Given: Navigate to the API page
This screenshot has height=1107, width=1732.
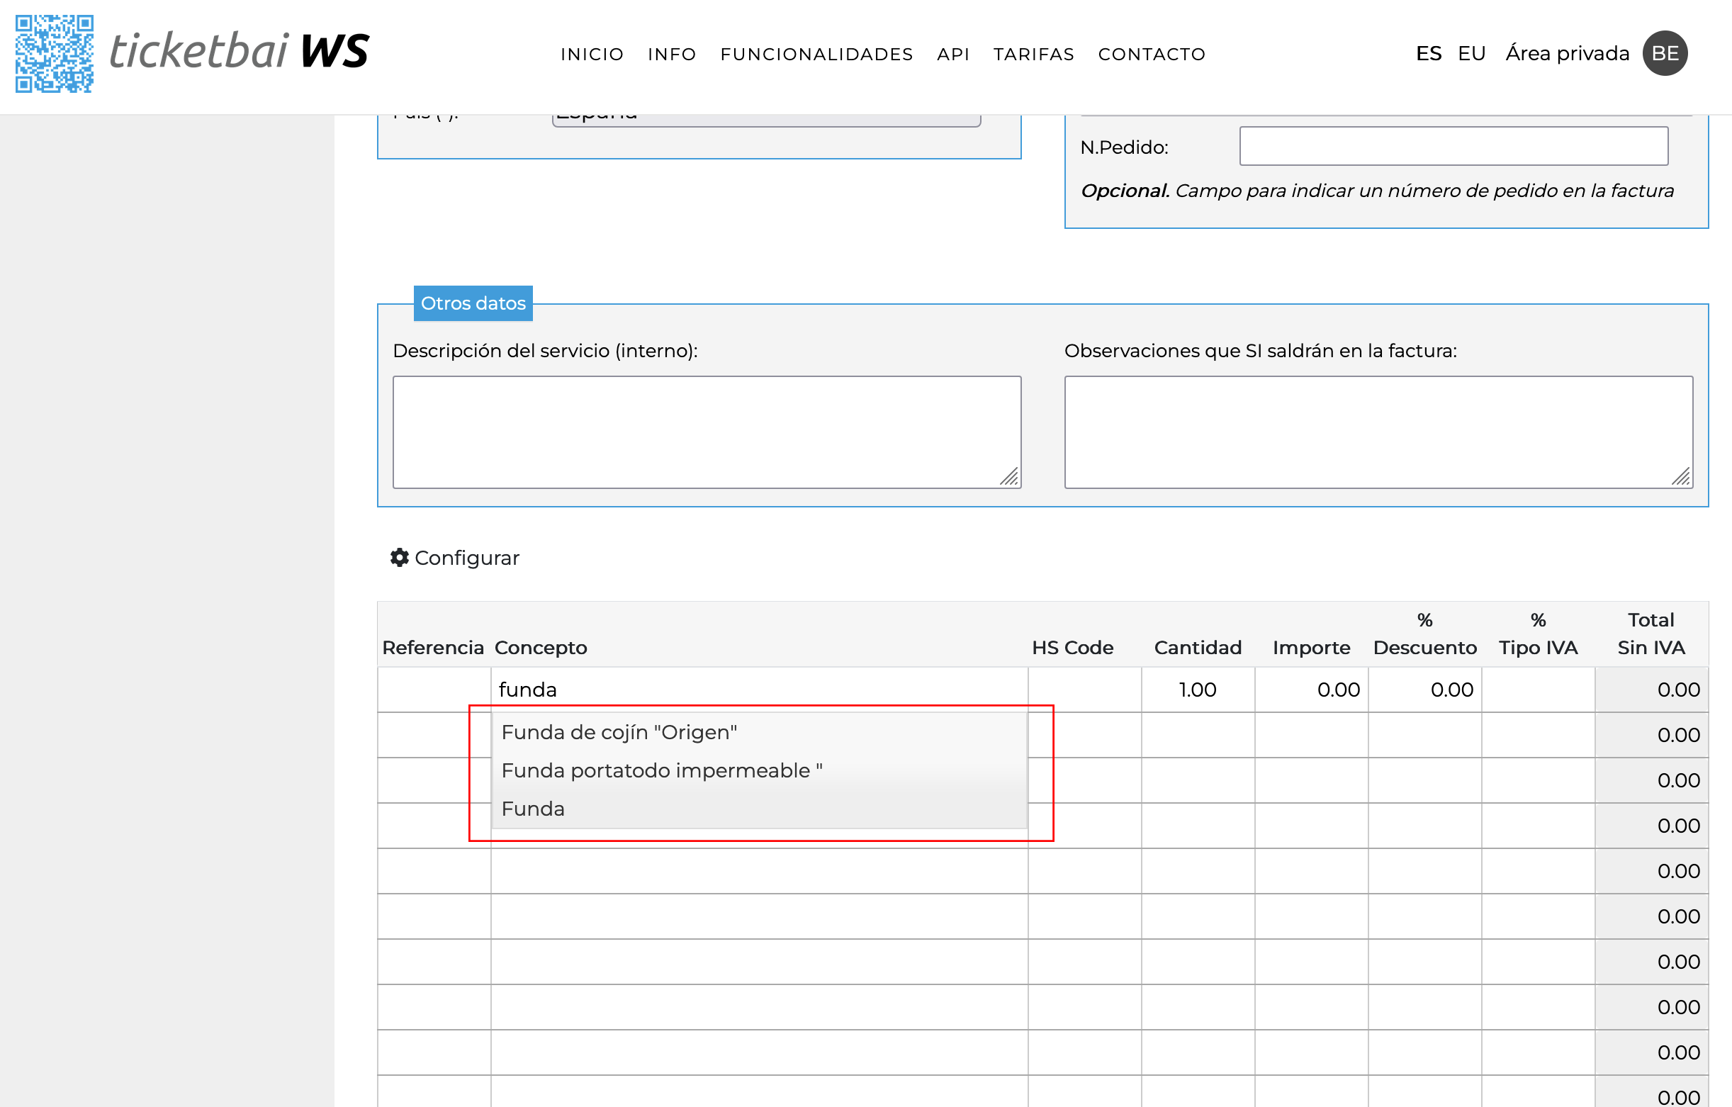Looking at the screenshot, I should [x=953, y=54].
